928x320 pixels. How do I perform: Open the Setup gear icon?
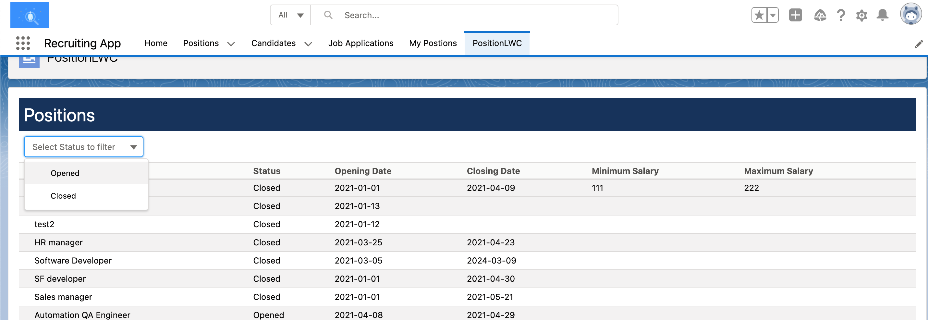[861, 16]
